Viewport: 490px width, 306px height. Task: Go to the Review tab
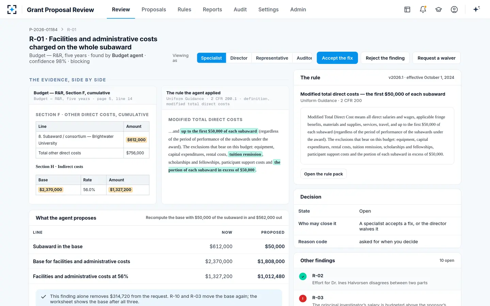tap(121, 10)
